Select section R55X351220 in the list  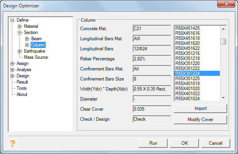[x=197, y=63]
